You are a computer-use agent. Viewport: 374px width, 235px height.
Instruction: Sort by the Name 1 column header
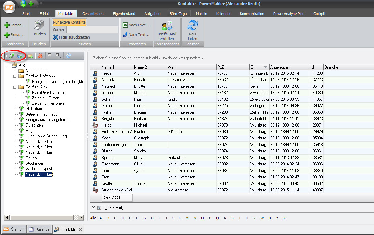pos(117,67)
